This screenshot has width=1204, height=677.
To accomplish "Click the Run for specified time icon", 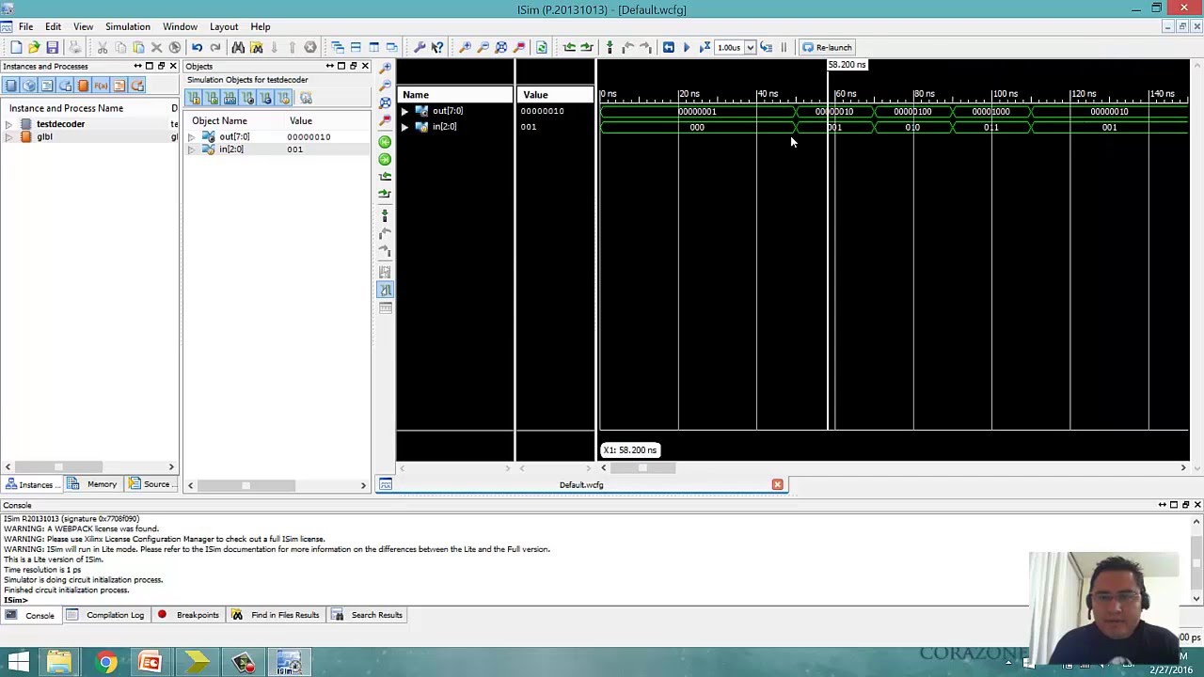I will tap(705, 47).
